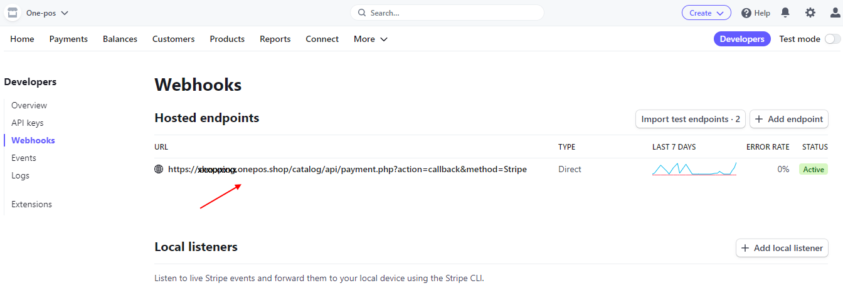This screenshot has width=843, height=298.
Task: Click the TYPE column header
Action: pos(566,147)
